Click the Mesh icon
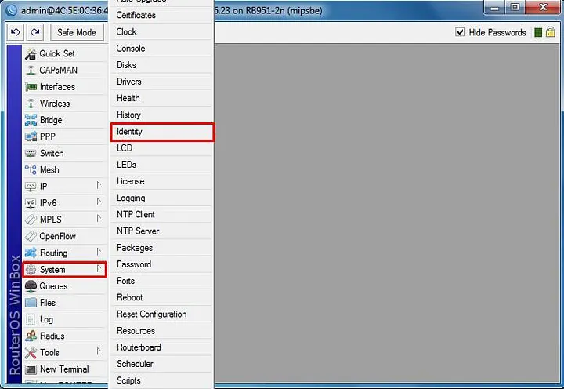 [x=31, y=169]
